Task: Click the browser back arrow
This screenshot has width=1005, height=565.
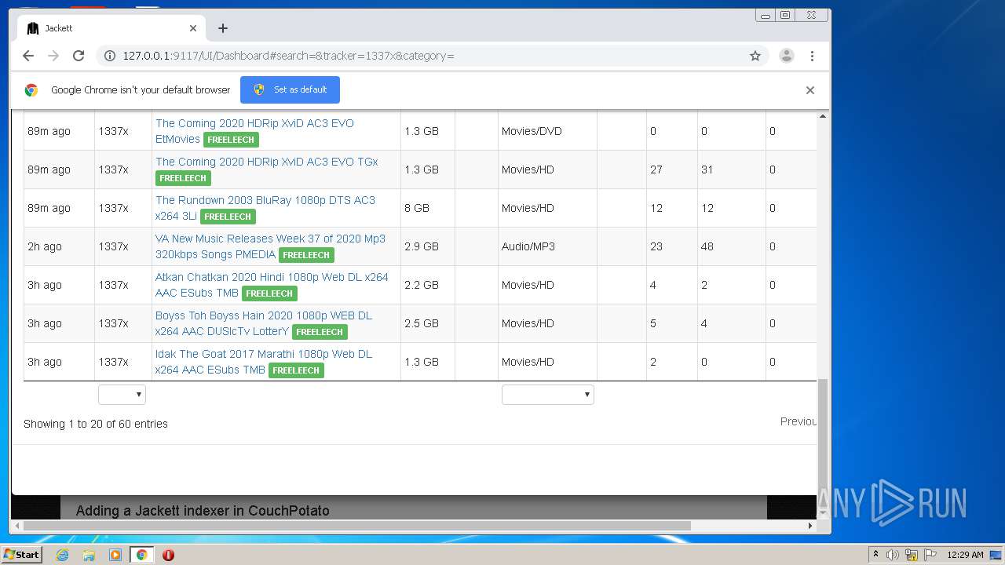Action: tap(28, 56)
